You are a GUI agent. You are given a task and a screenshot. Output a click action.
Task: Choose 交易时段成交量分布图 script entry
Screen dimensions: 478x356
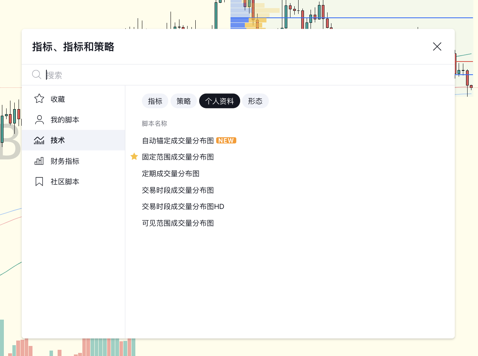(178, 190)
